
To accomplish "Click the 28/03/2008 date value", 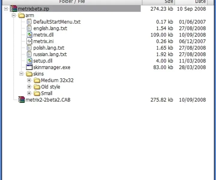I will point(192,67).
